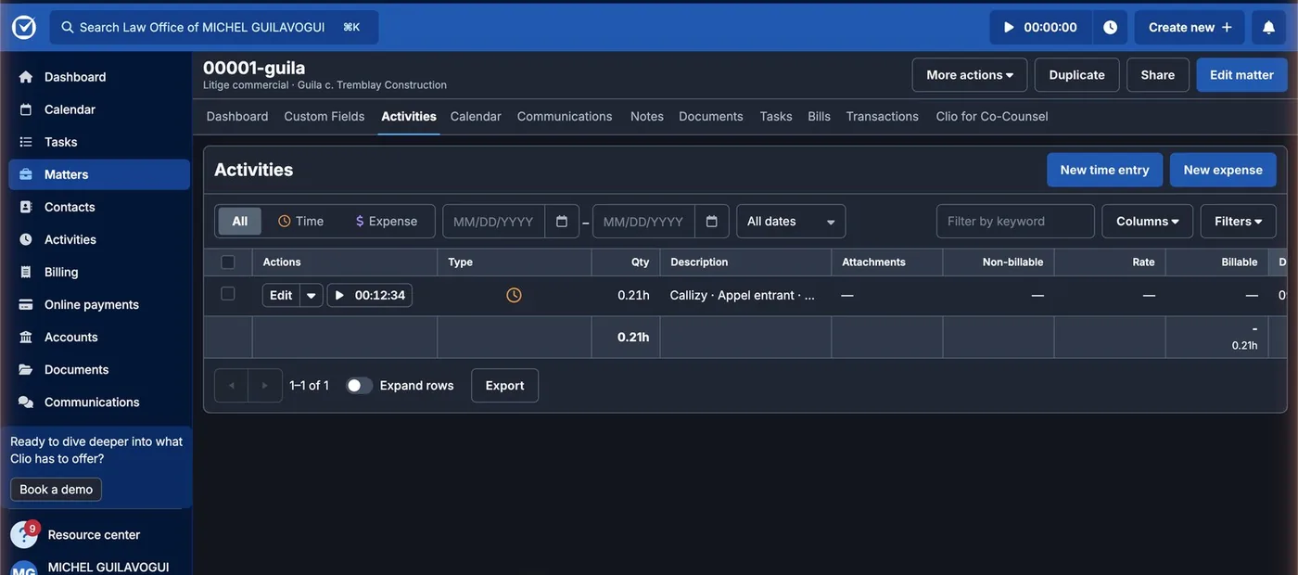Show All activity types
The image size is (1298, 575).
point(240,222)
